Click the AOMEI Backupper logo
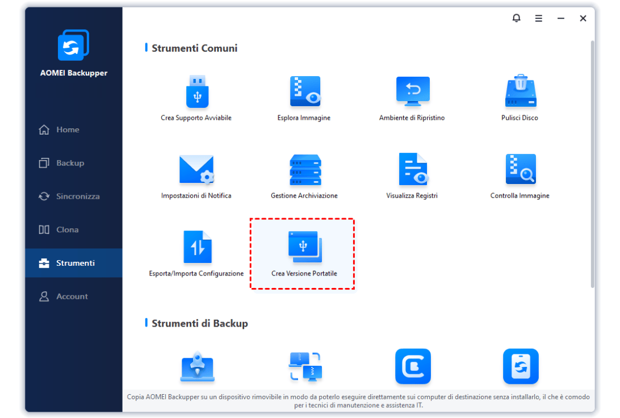The height and width of the screenshot is (418, 620). tap(74, 45)
